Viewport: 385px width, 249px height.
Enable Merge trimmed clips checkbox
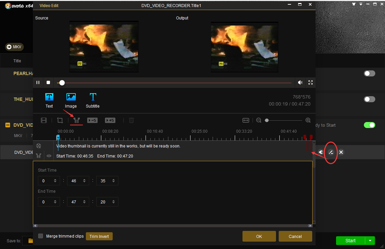pyautogui.click(x=41, y=236)
